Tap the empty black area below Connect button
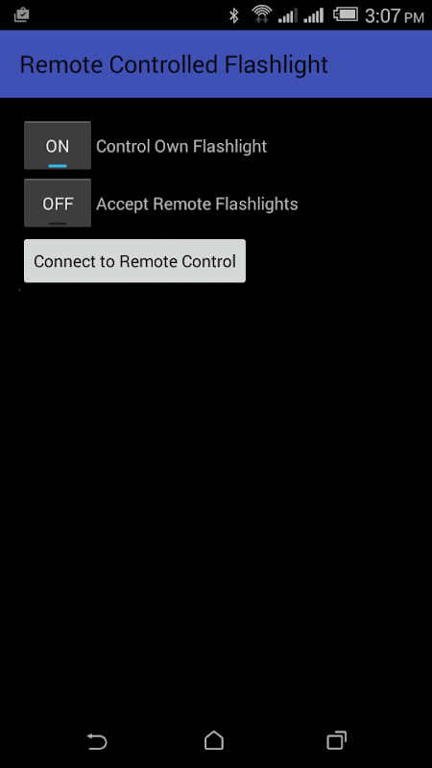This screenshot has height=768, width=432. [x=216, y=490]
